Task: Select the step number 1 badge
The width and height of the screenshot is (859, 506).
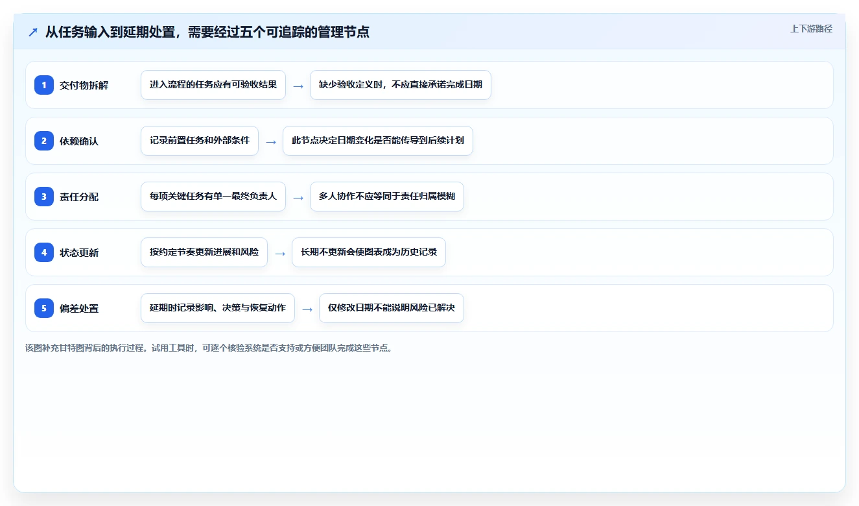Action: 44,85
